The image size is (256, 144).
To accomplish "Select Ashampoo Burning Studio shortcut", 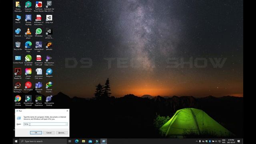I will (x=18, y=87).
